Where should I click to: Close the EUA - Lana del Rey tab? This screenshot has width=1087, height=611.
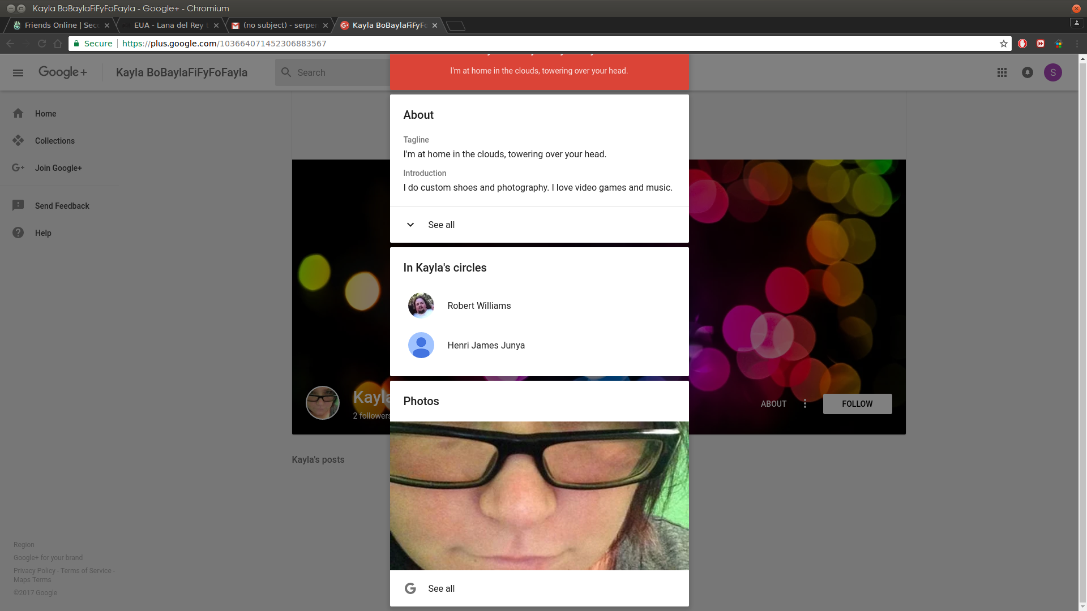216,25
